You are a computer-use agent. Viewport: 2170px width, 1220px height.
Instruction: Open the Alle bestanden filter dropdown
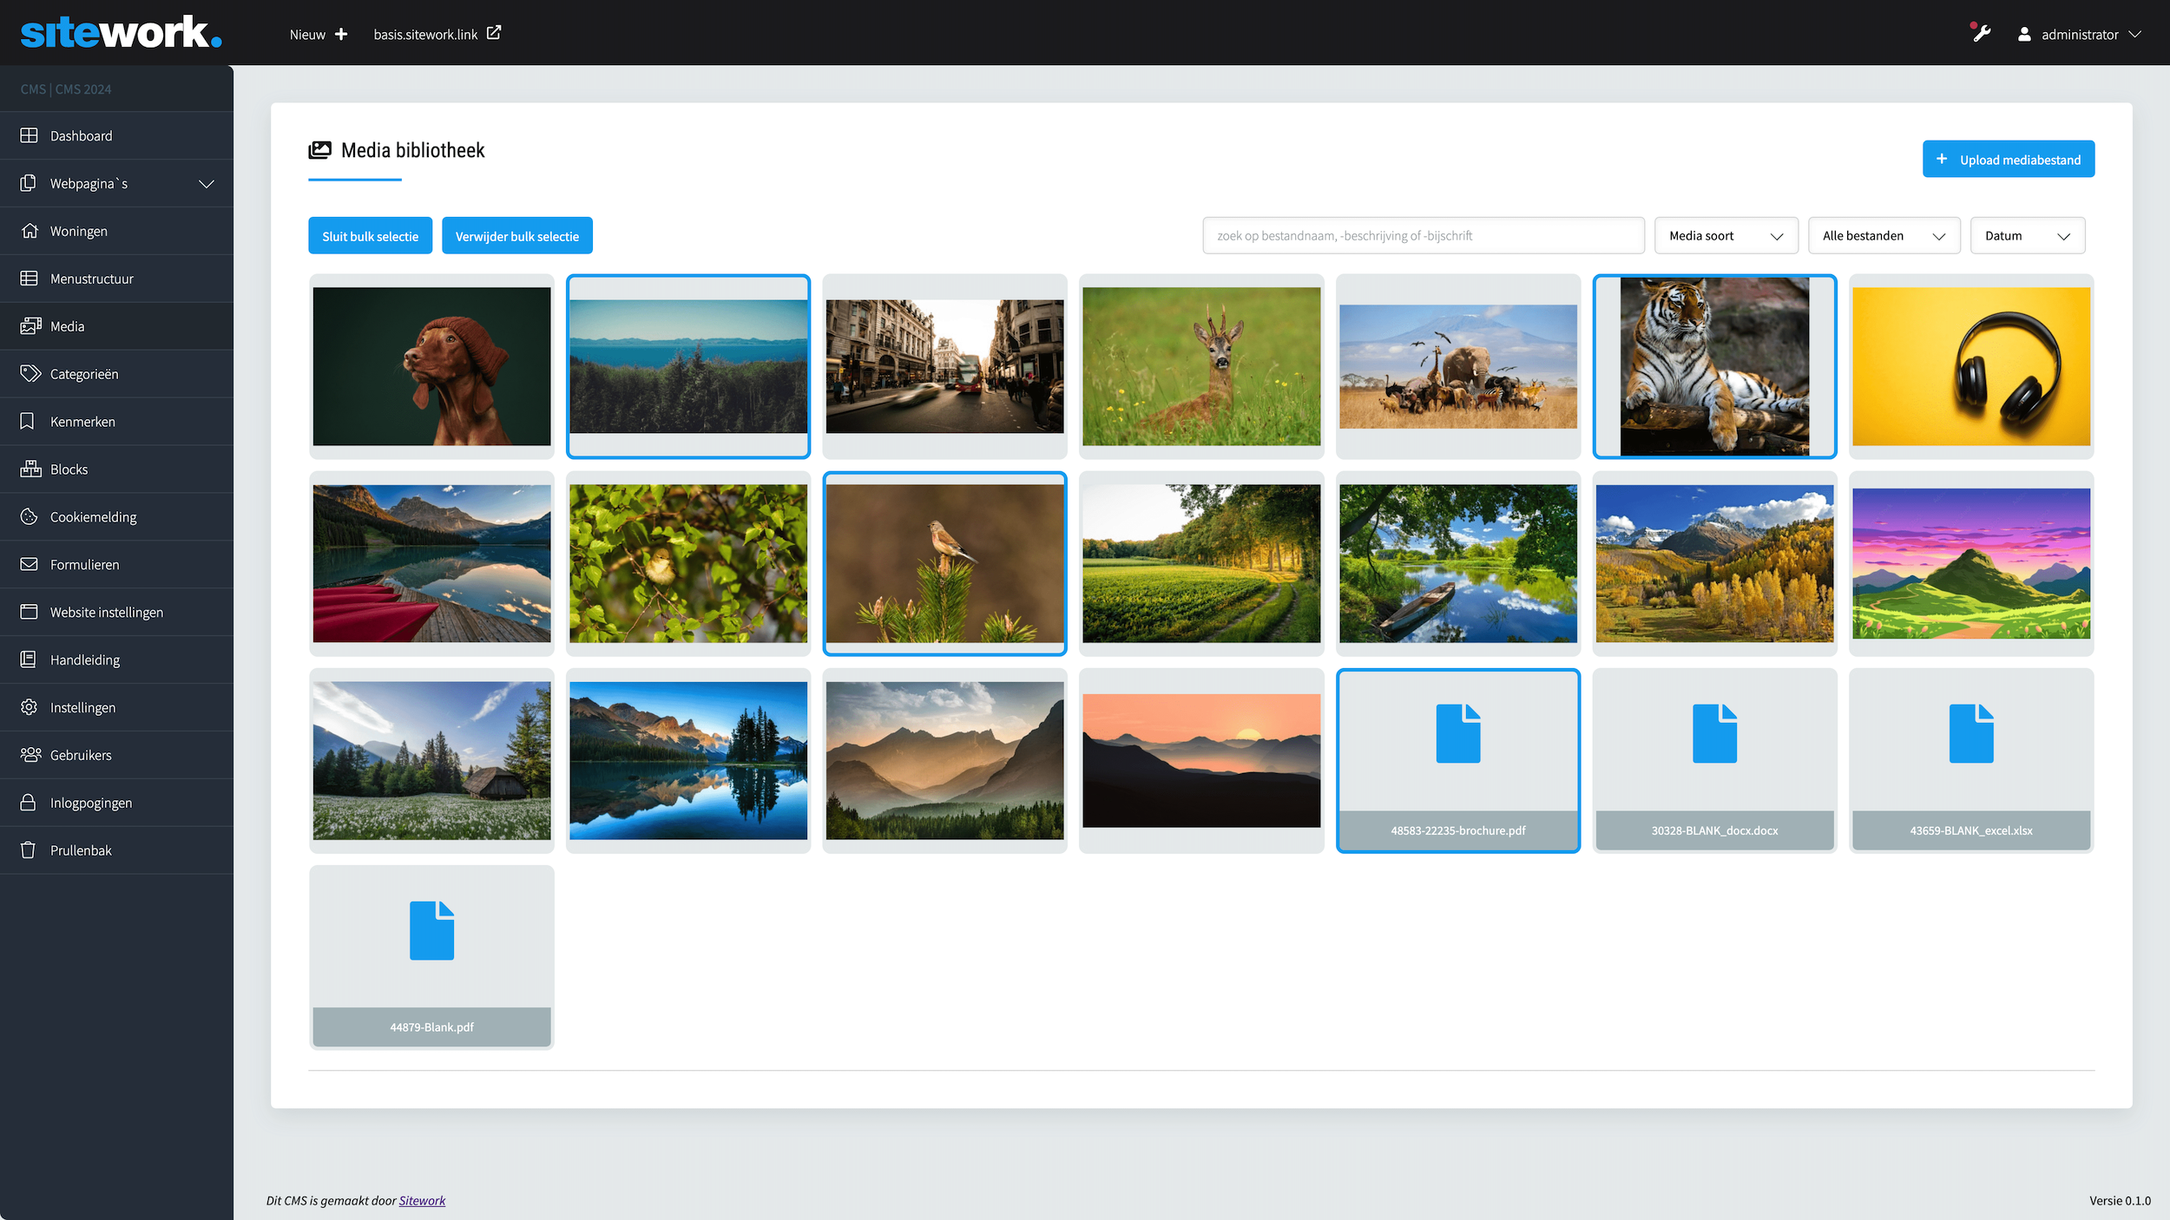[x=1884, y=236]
